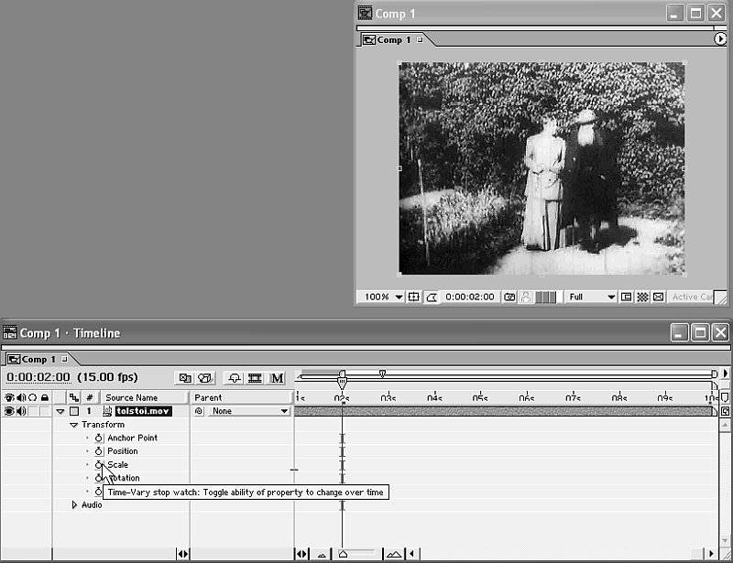Click the current time 0:00:02:00 in Timeline
The height and width of the screenshot is (563, 733).
point(38,377)
